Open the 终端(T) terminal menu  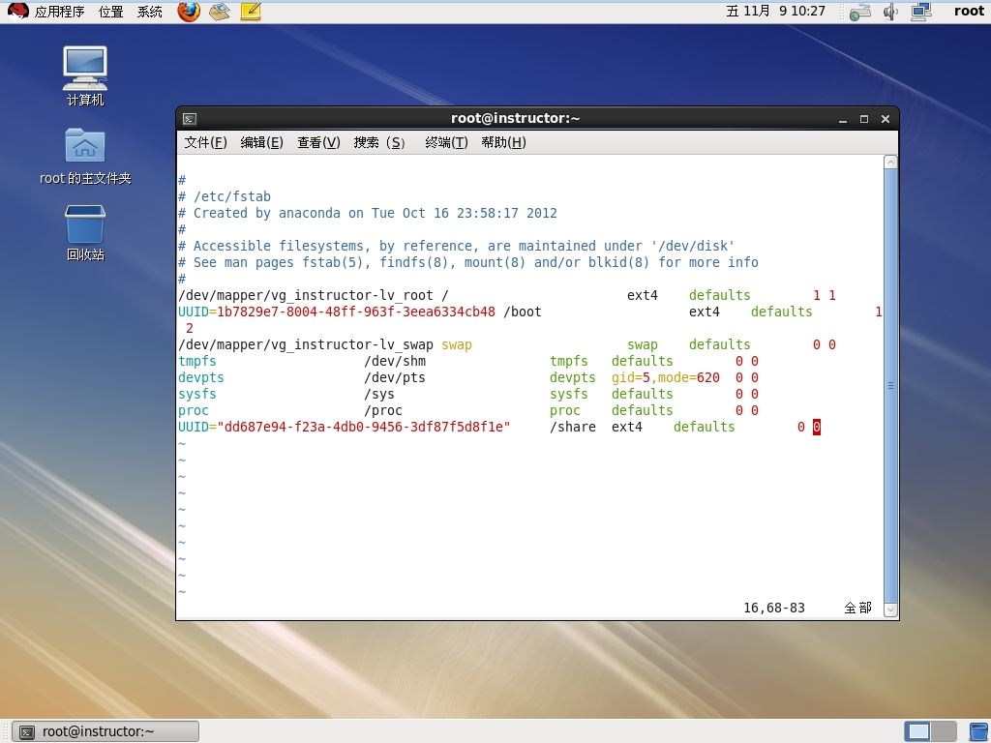pos(446,143)
